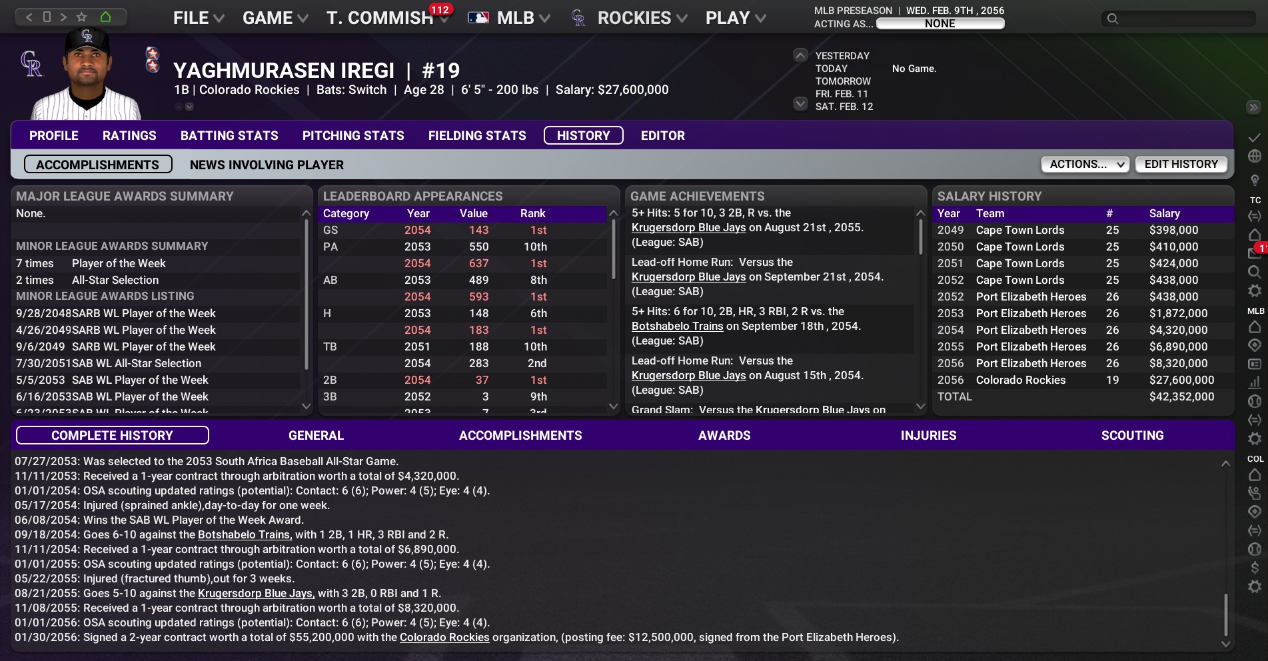Open the FILE menu
Image resolution: width=1268 pixels, height=661 pixels.
tap(198, 18)
